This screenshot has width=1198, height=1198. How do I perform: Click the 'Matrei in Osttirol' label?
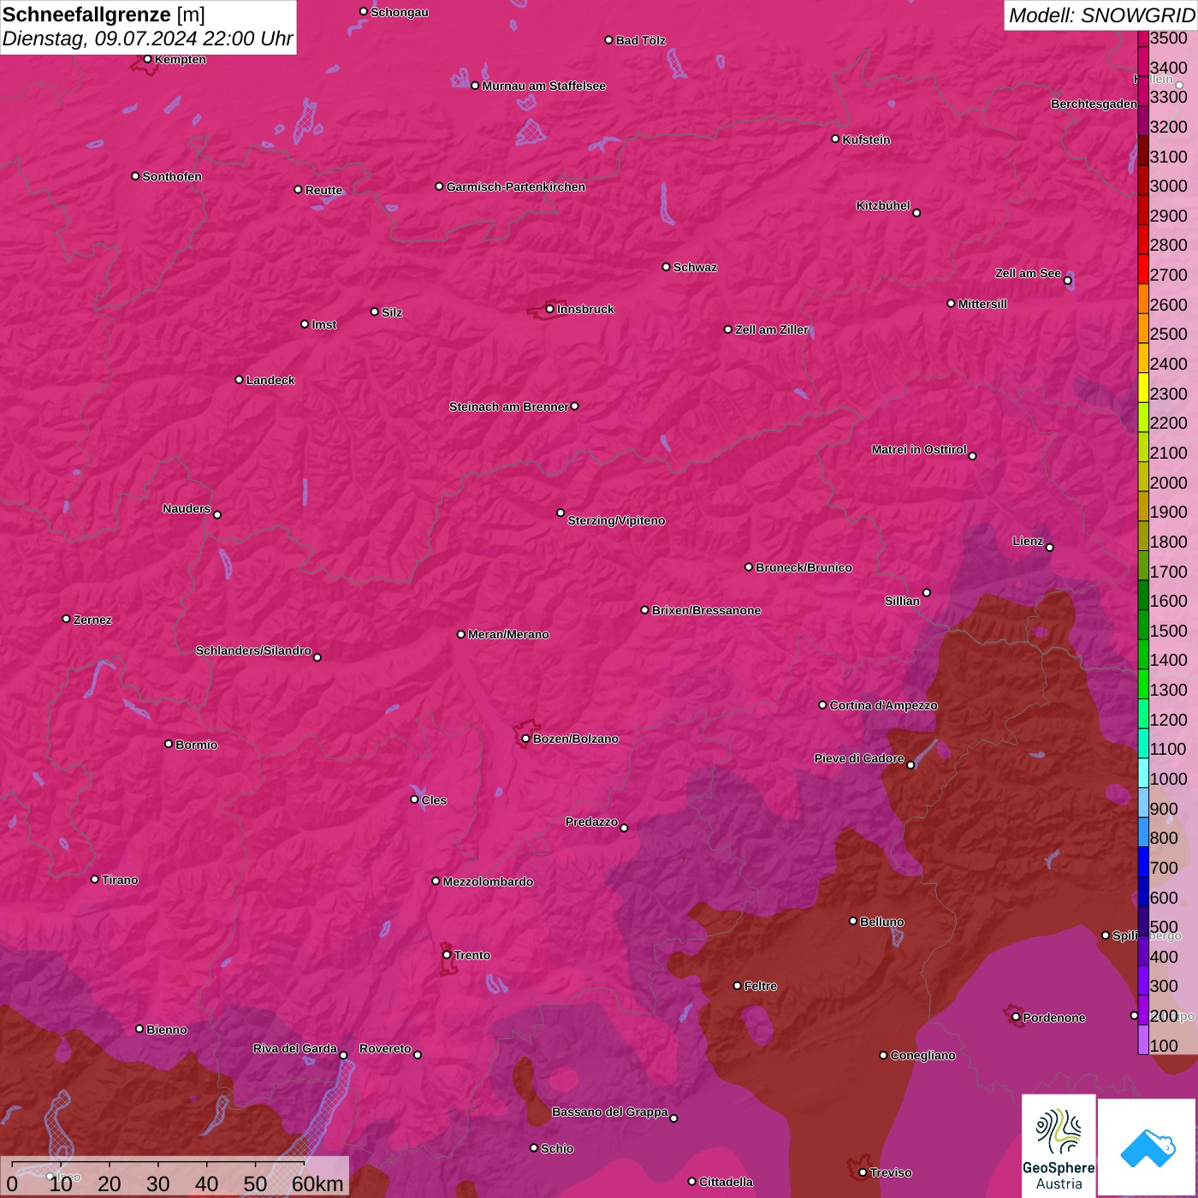coord(919,449)
